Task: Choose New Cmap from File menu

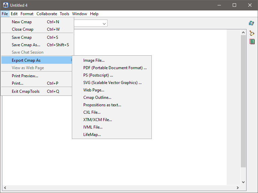Action: coord(37,22)
